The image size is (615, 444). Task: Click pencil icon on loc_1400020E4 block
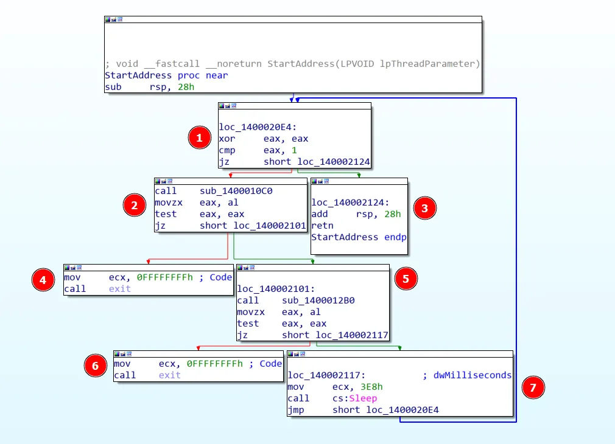[228, 106]
